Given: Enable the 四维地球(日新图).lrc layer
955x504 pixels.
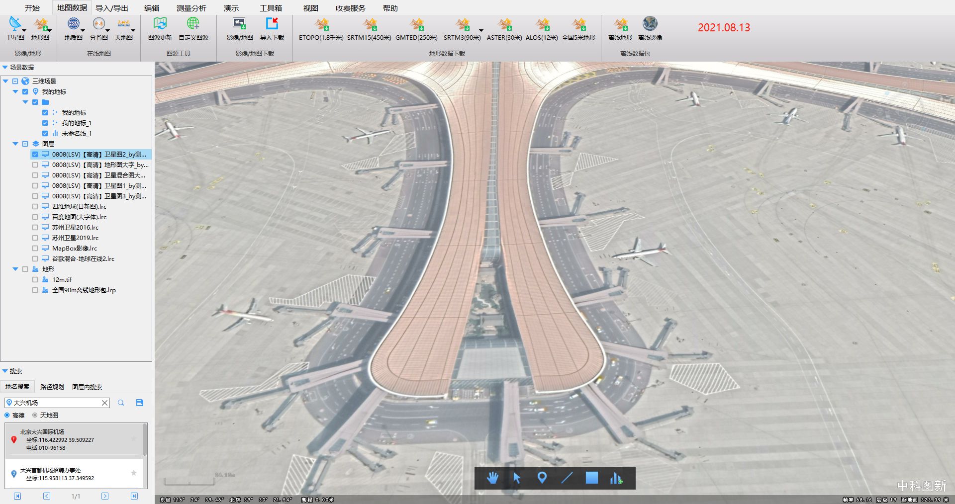Looking at the screenshot, I should 35,206.
